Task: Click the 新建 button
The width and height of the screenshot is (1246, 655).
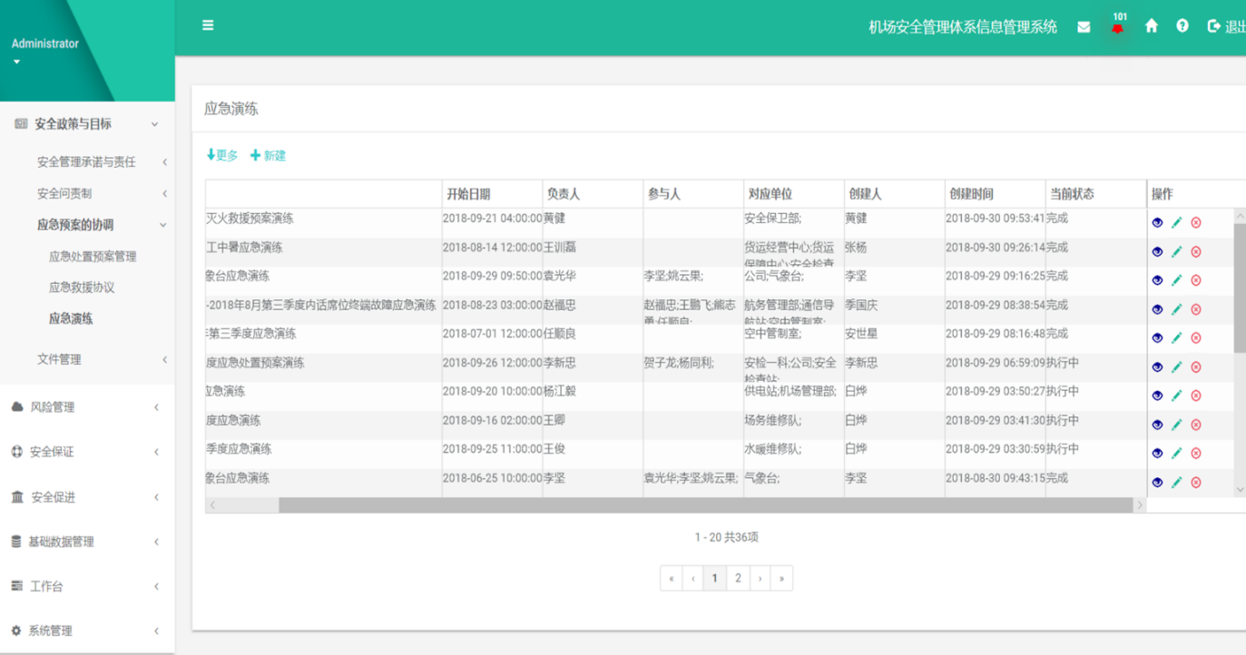Action: (269, 156)
